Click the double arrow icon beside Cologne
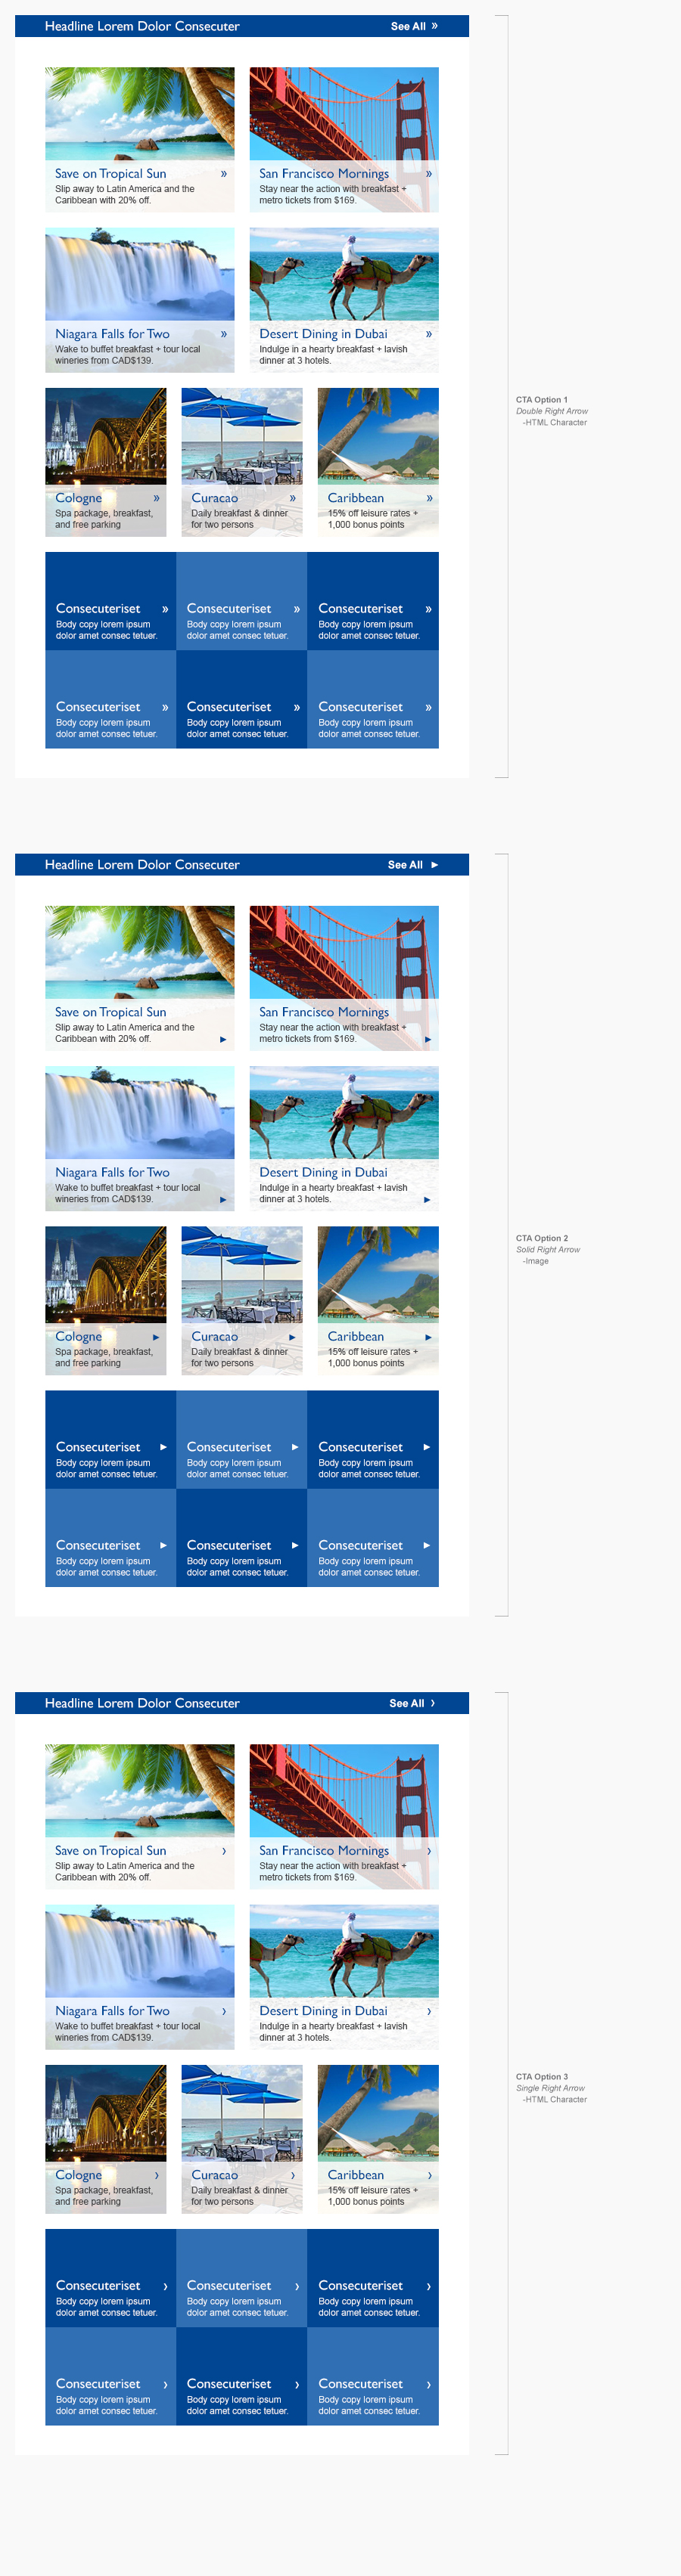Viewport: 681px width, 2576px height. point(156,498)
